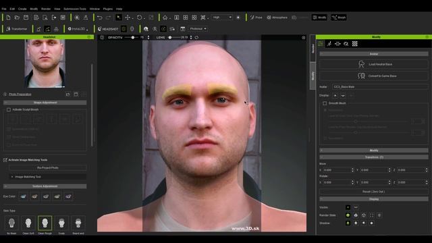The width and height of the screenshot is (432, 243).
Task: Toggle the green Shadow option icon
Action: [x=348, y=223]
